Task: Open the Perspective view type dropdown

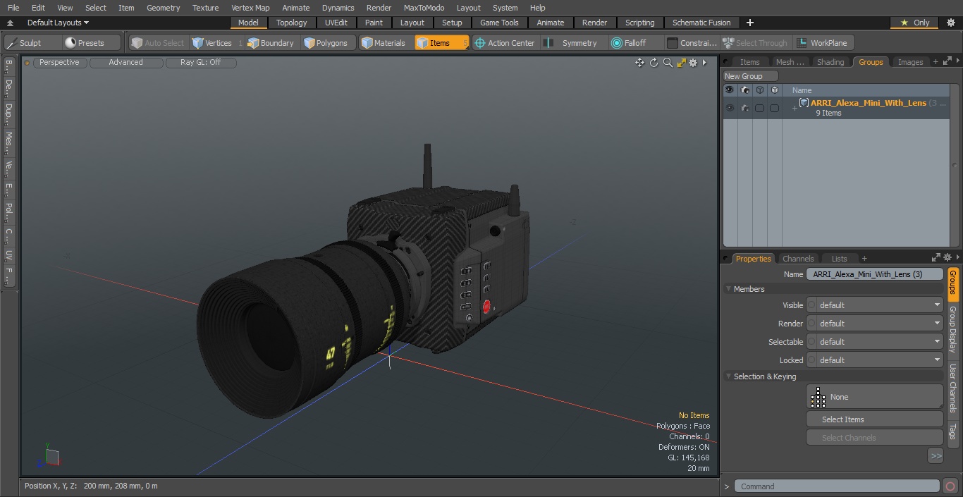Action: [x=59, y=62]
